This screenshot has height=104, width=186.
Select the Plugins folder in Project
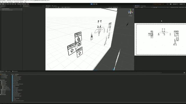tap(4, 85)
